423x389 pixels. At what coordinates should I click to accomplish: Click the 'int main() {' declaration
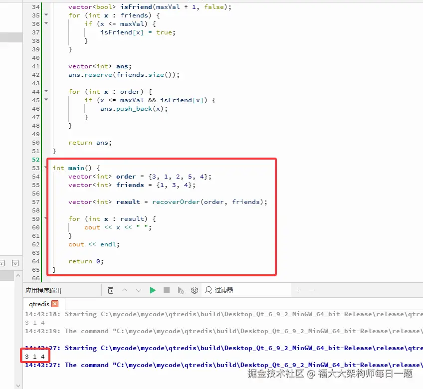(76, 168)
